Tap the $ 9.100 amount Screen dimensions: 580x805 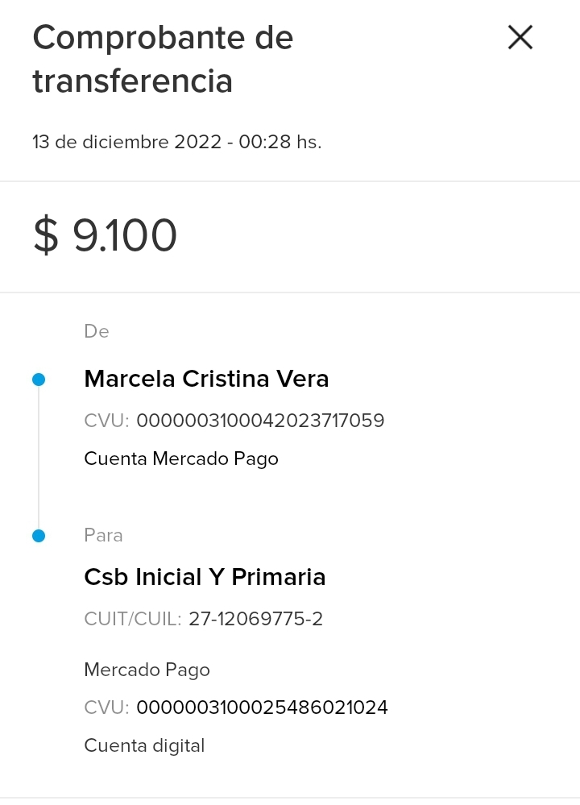click(106, 236)
